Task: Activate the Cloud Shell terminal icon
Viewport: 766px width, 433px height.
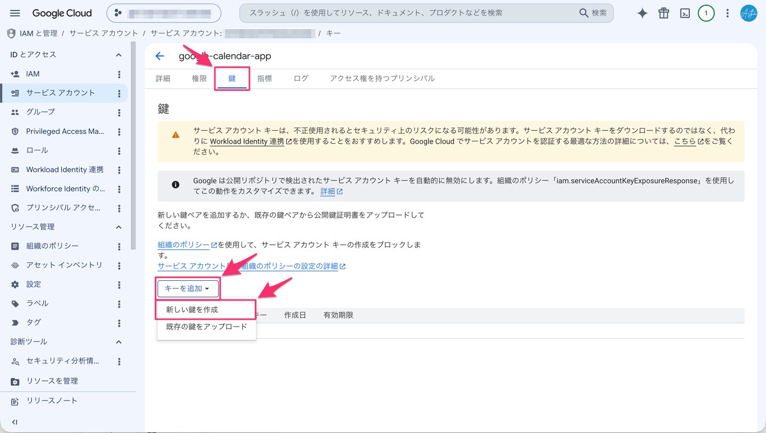Action: click(685, 13)
